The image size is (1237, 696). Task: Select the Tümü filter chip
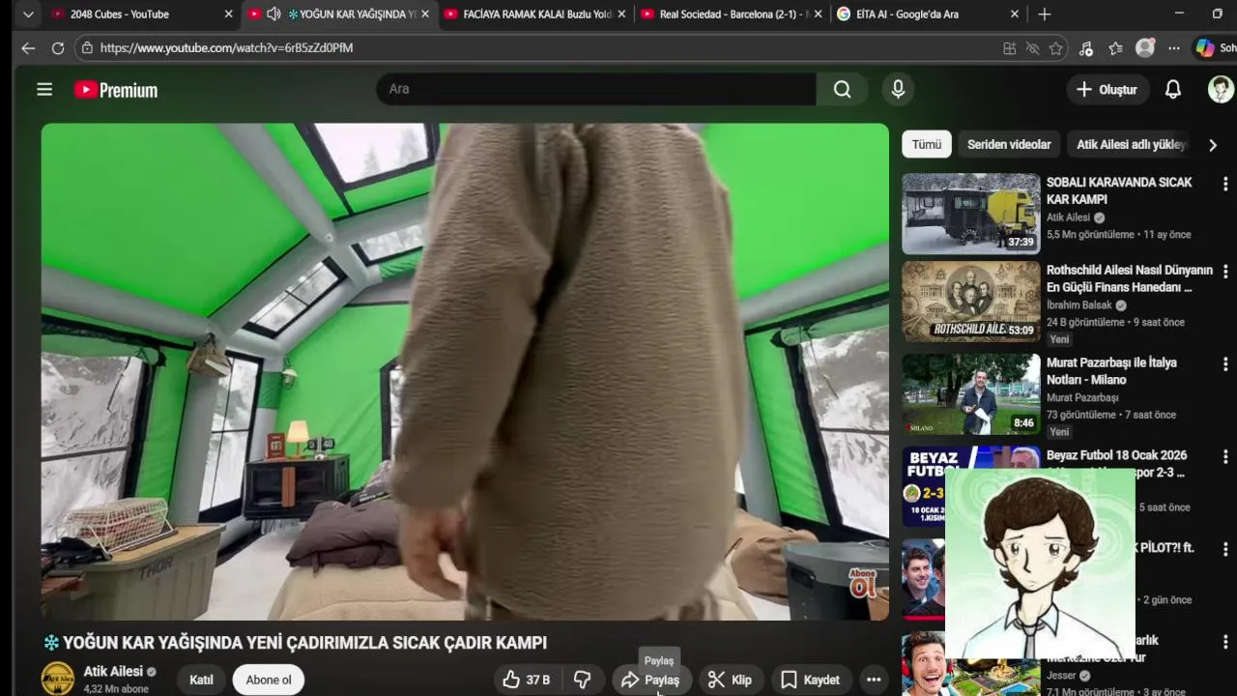[x=926, y=144]
